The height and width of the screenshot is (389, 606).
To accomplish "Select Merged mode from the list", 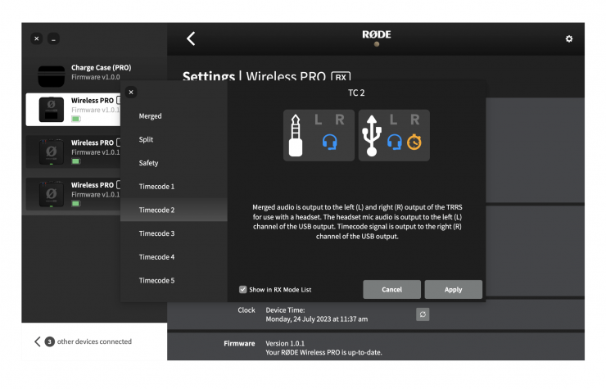I will (151, 116).
